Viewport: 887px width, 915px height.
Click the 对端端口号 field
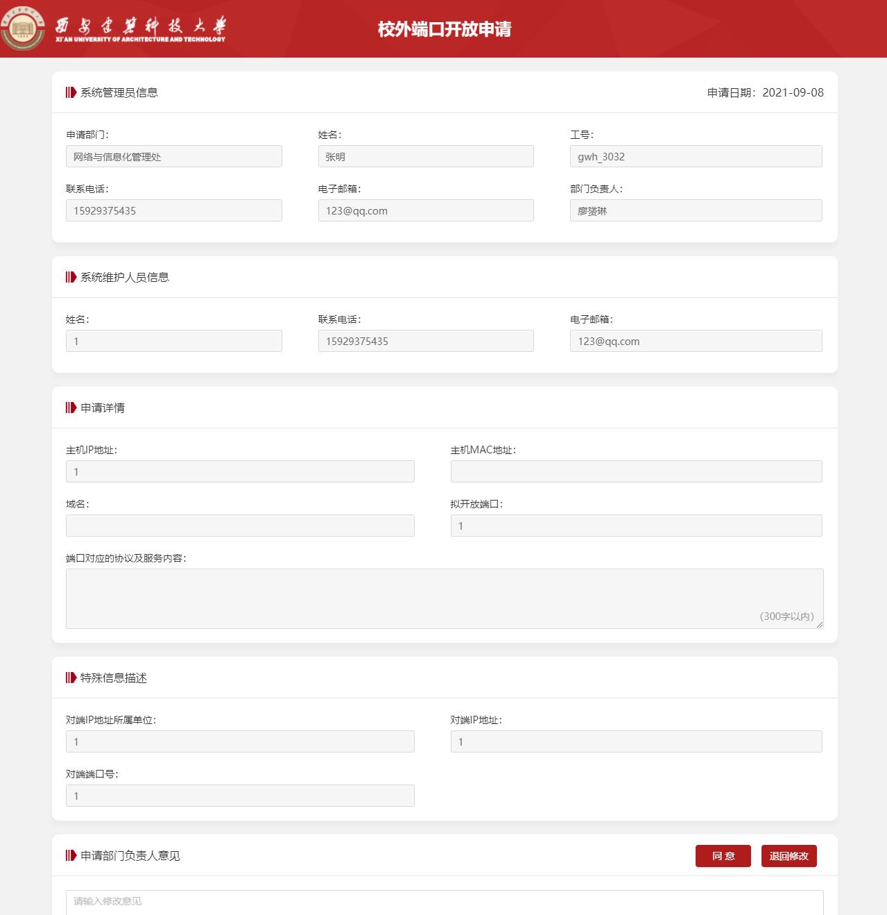point(240,796)
